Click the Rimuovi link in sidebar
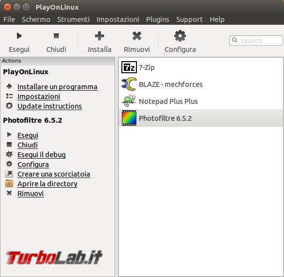 click(31, 194)
